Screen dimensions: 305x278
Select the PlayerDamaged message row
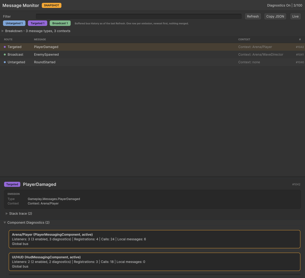pyautogui.click(x=152, y=47)
